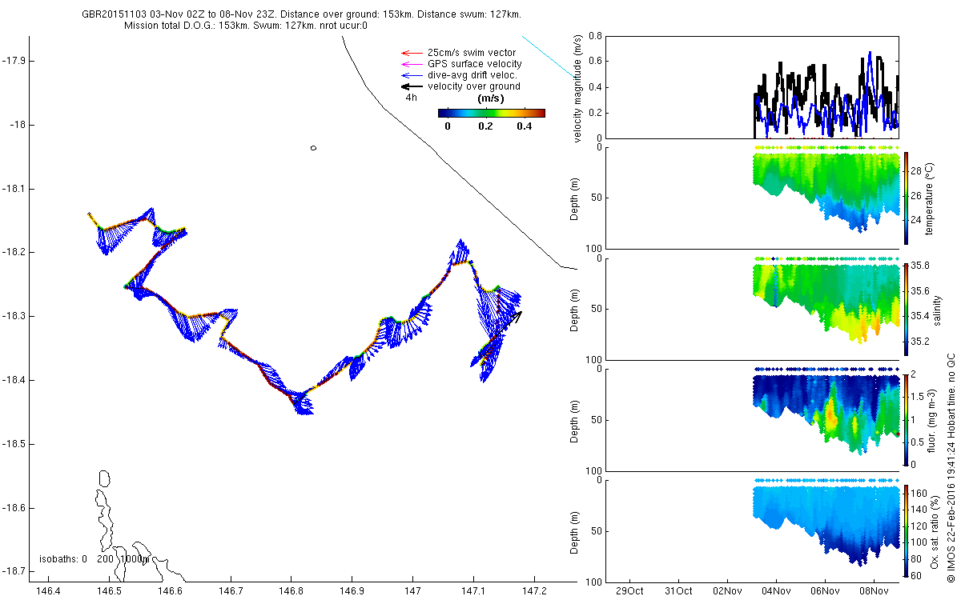Click the '-18.3' latitude tick label

[14, 316]
